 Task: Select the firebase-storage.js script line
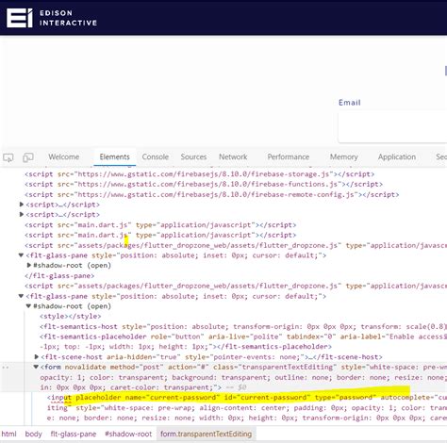tap(200, 174)
